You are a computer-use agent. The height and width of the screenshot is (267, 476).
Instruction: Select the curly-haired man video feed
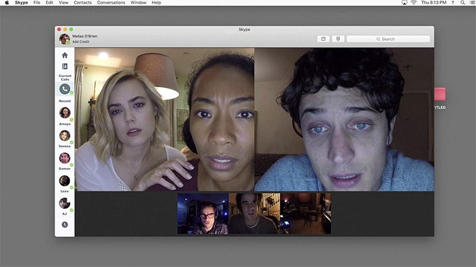point(345,119)
